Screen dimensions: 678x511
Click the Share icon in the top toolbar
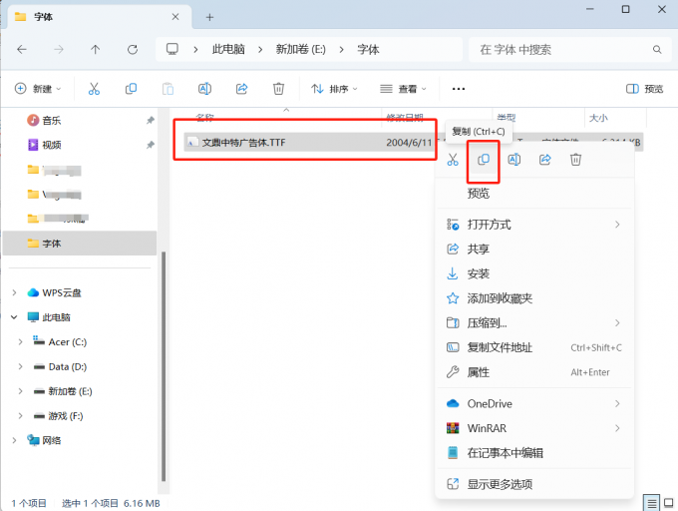241,89
